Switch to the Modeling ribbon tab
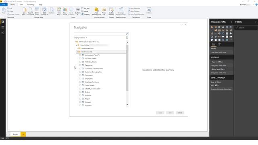Image resolution: width=258 pixels, height=145 pixels. pos(30,4)
